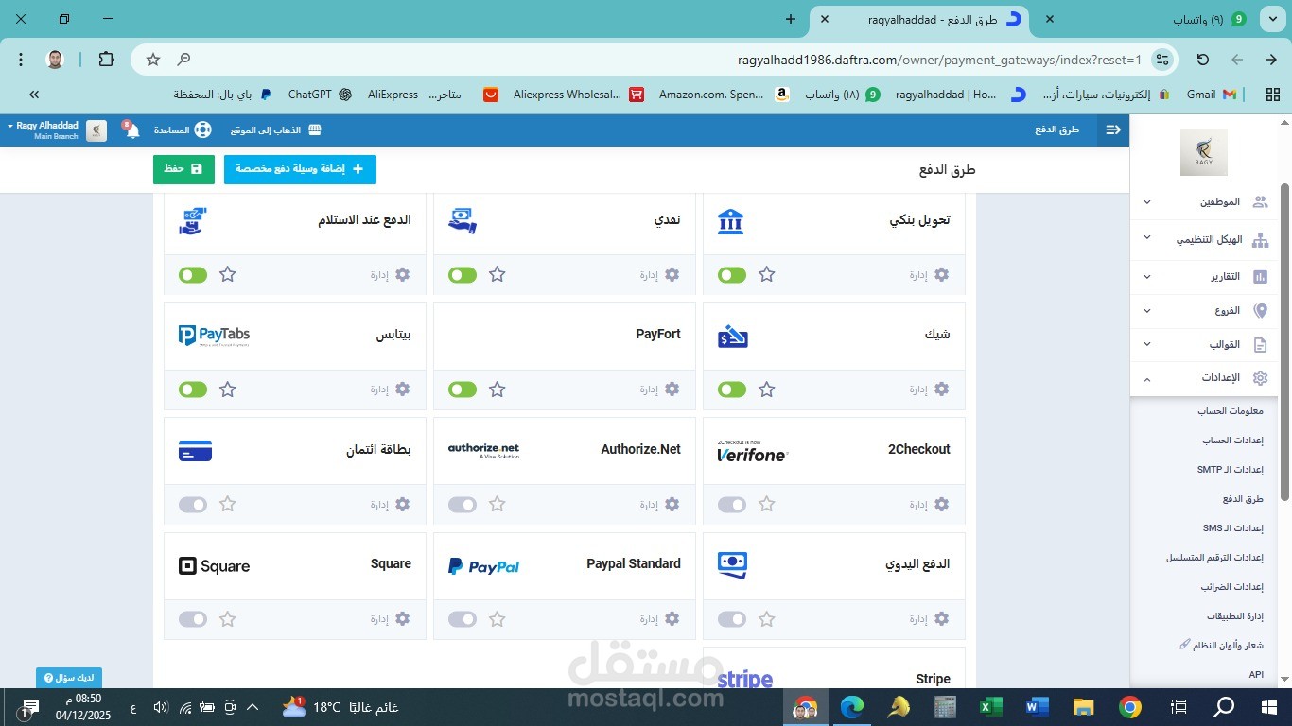The height and width of the screenshot is (726, 1292).
Task: Open إعدادات الحساب account settings item
Action: 1233,441
